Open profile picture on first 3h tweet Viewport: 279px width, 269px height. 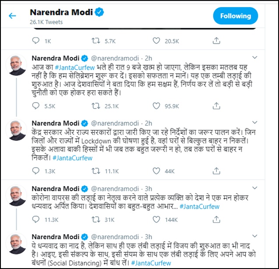pos(16,196)
